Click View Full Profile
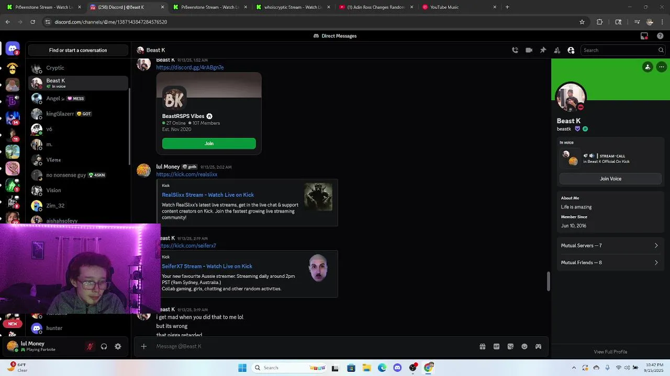Screen dimensions: 670x376 click(610, 352)
